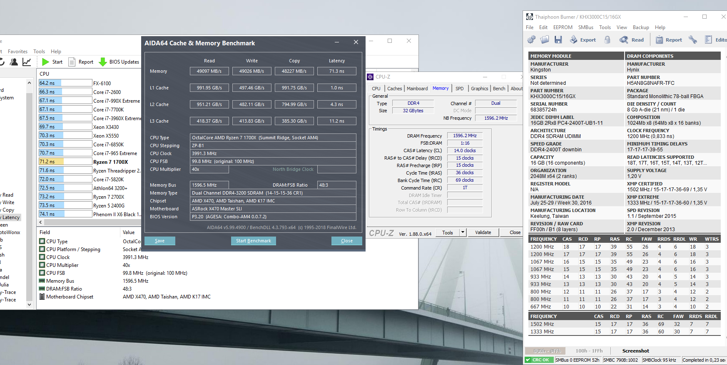This screenshot has height=365, width=727.
Task: Click the Motherboard Chipset icon in Field list
Action: click(x=42, y=296)
